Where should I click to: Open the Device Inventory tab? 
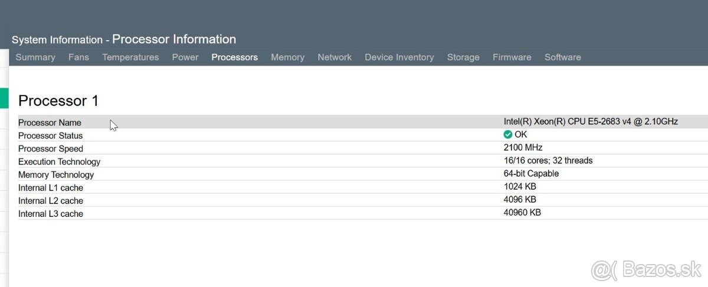pyautogui.click(x=399, y=57)
